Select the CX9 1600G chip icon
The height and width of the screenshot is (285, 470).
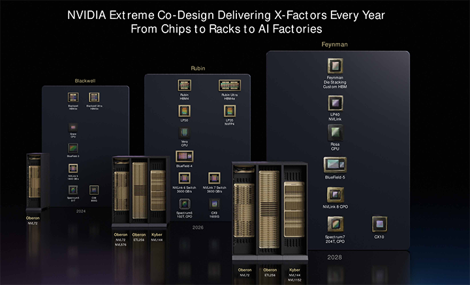tap(214, 203)
